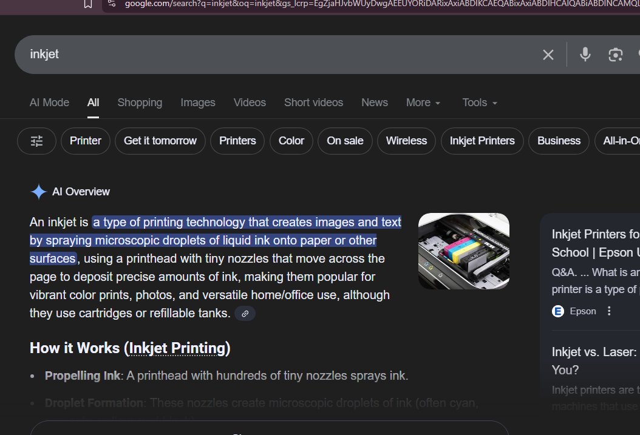
Task: Open the ink cartridge printer thumbnail image
Action: 464,251
